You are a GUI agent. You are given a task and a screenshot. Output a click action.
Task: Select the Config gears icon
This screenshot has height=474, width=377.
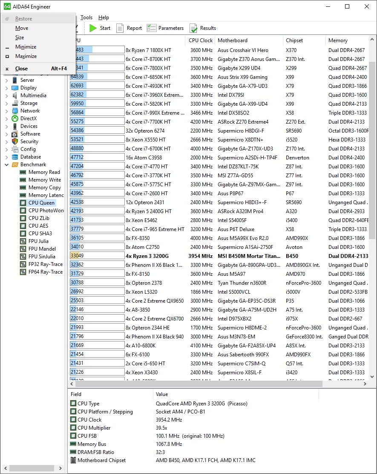point(15,149)
